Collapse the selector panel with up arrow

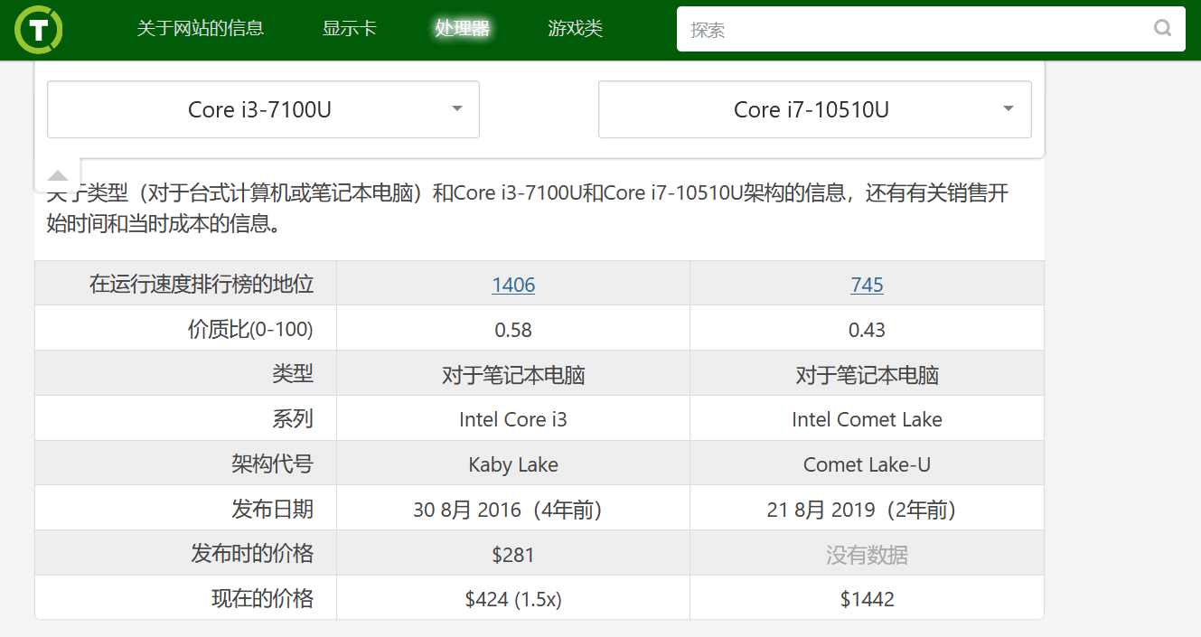click(58, 175)
